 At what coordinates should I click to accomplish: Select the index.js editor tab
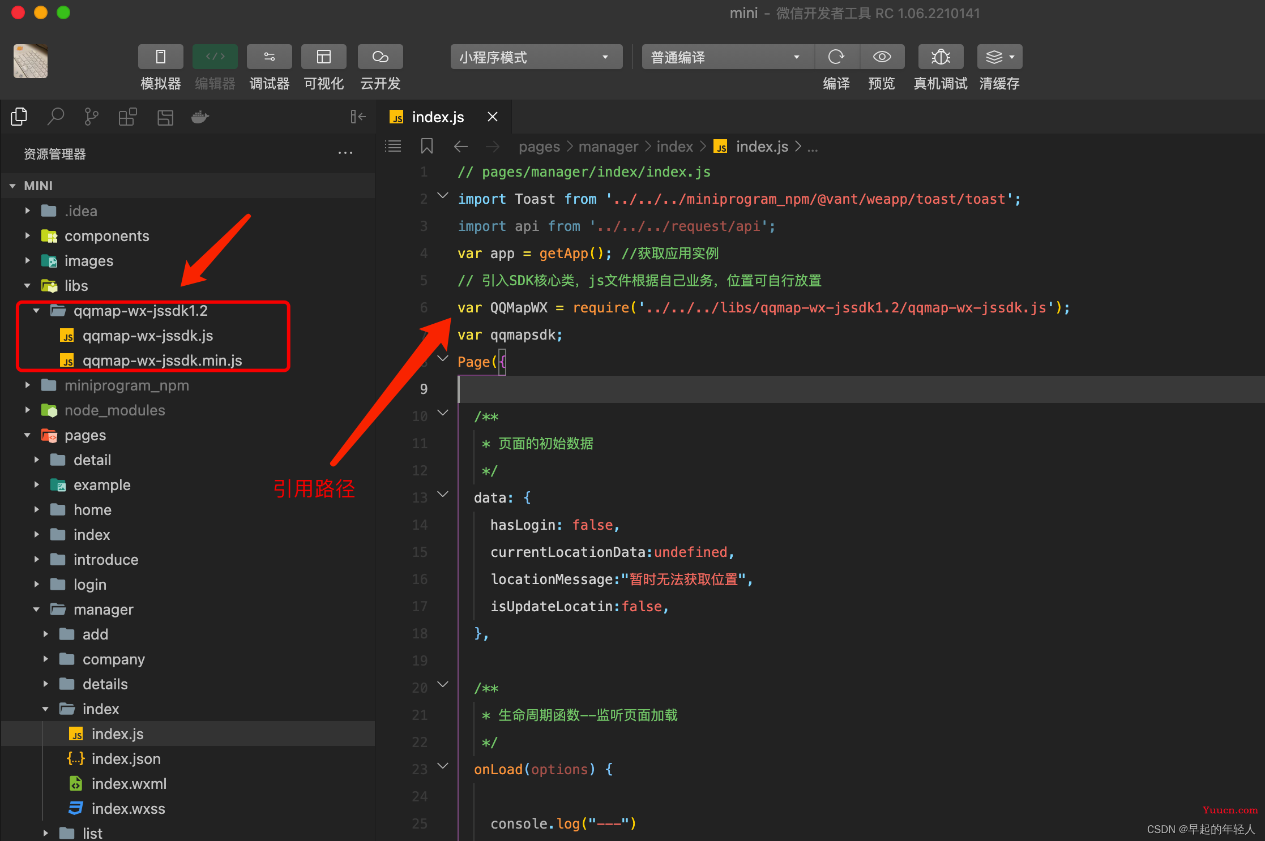[437, 117]
